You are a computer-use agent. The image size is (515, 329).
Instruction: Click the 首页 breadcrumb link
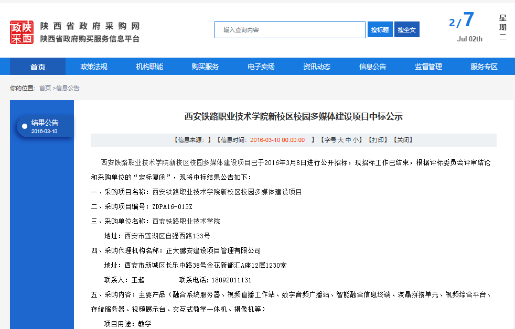(x=45, y=88)
